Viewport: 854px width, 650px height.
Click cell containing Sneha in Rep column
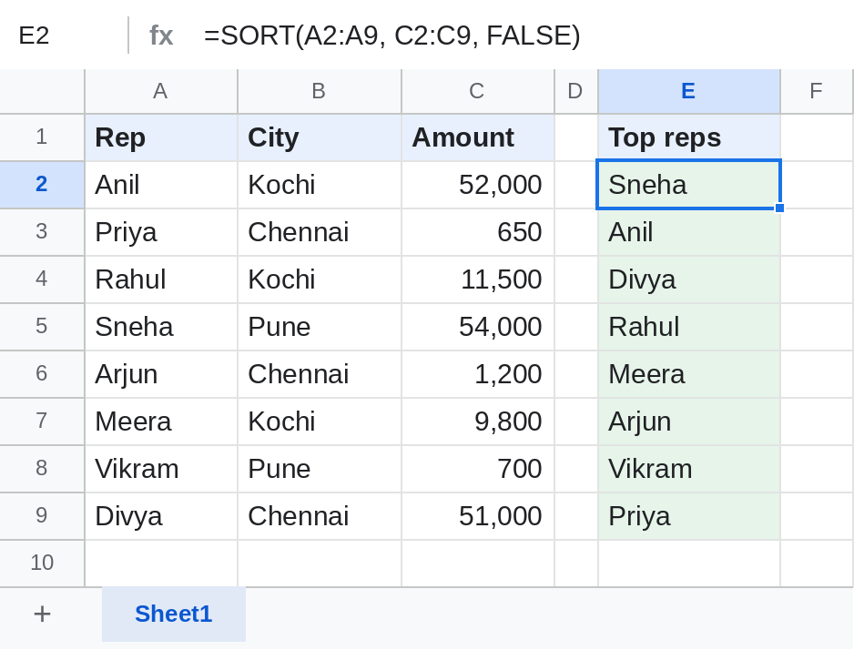coord(161,327)
